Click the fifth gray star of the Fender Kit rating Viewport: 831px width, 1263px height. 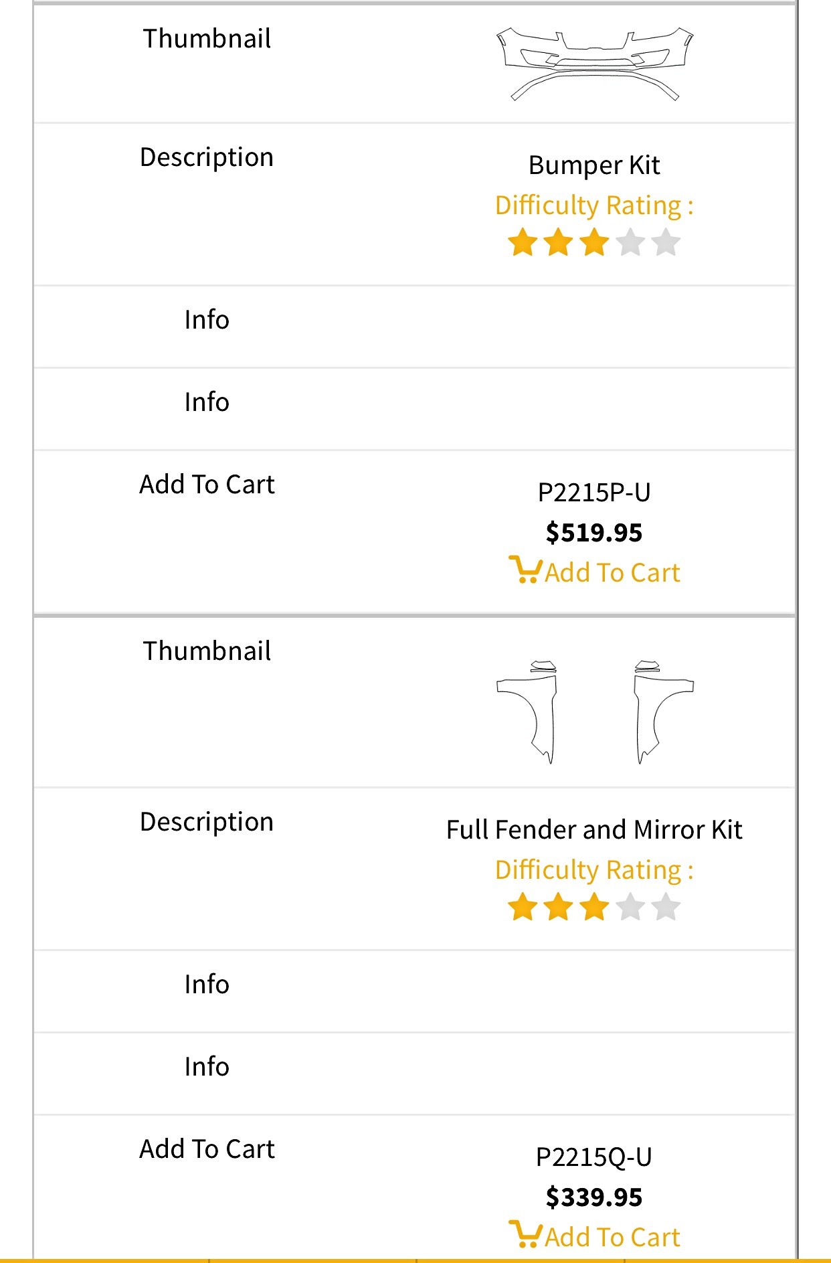(666, 907)
